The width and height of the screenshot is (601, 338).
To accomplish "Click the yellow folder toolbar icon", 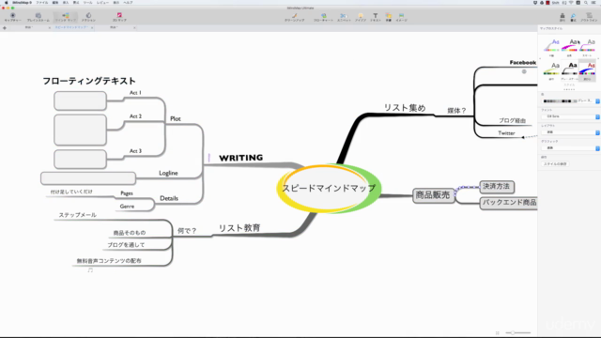I will tap(388, 17).
